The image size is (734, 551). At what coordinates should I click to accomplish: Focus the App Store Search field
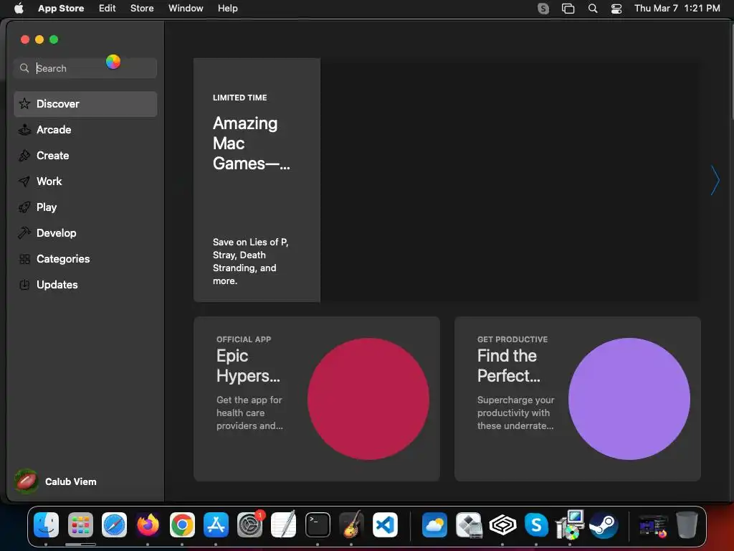coord(85,68)
